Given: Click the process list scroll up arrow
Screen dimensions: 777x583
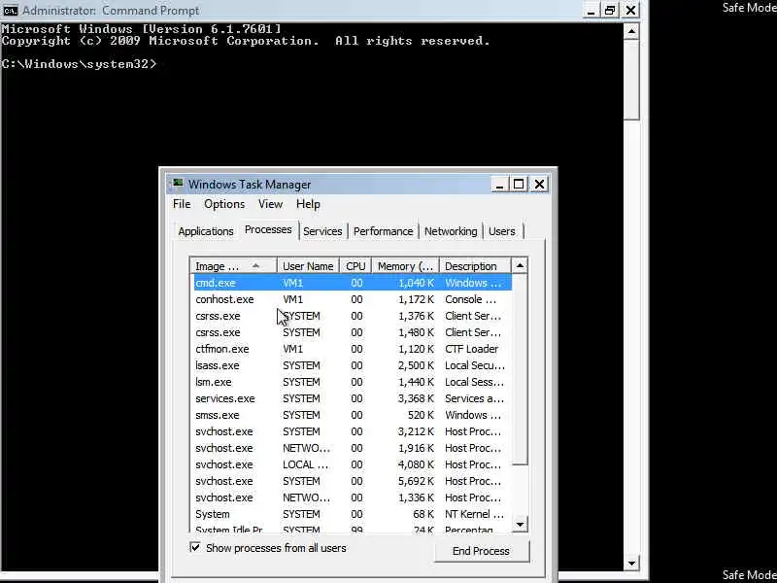Looking at the screenshot, I should pos(520,266).
